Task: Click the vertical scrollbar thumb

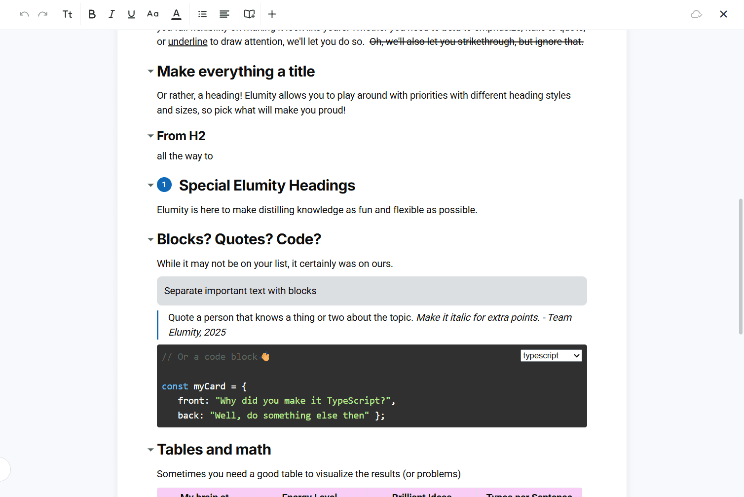Action: tap(740, 267)
